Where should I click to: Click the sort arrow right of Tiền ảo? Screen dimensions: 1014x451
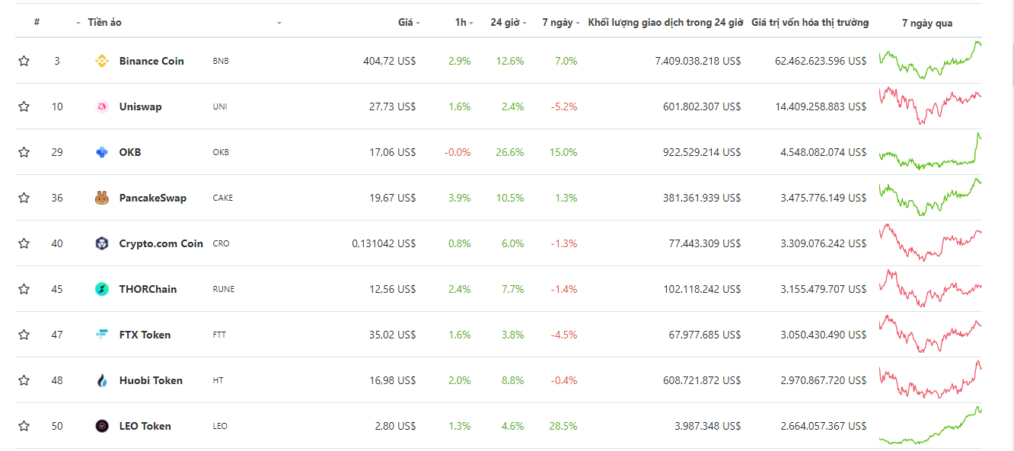point(279,24)
